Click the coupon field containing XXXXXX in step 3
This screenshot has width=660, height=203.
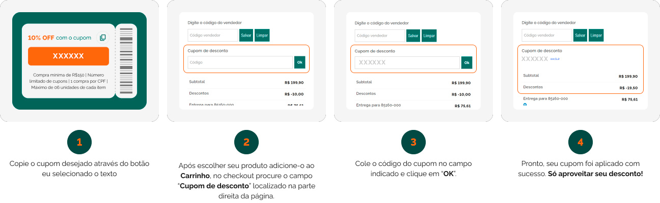(407, 62)
